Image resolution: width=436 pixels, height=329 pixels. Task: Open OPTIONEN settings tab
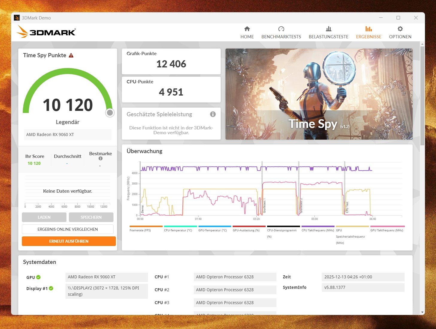pyautogui.click(x=400, y=33)
